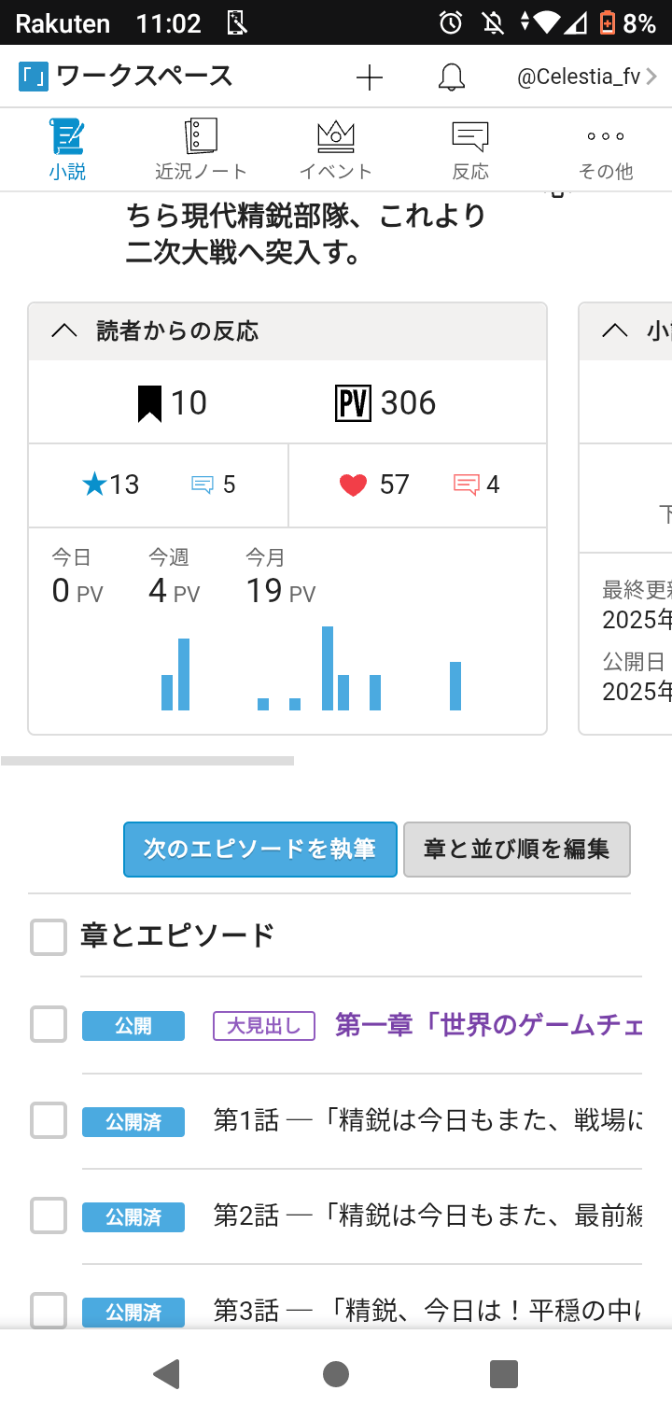Select the 第1話 episode checkbox
The height and width of the screenshot is (1419, 672).
(x=49, y=1120)
